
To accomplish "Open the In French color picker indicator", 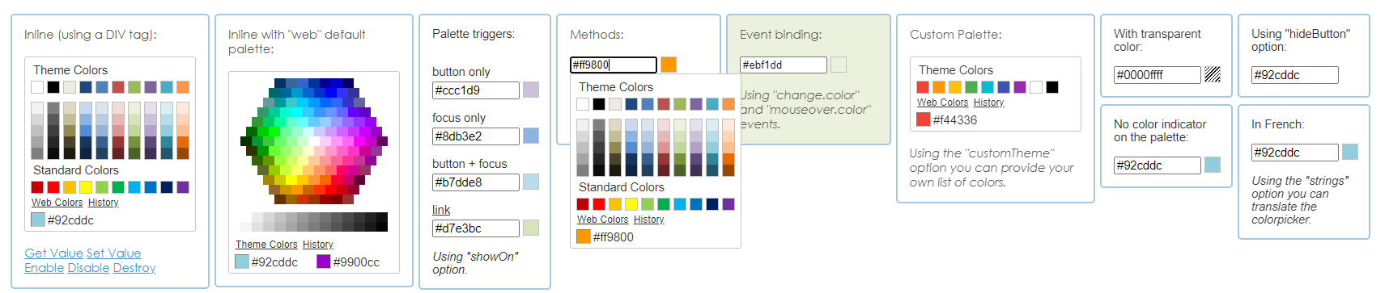I will coord(1349,152).
